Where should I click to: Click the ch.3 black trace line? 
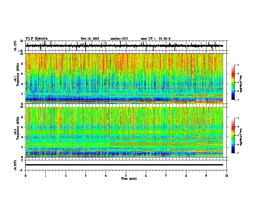(124, 165)
